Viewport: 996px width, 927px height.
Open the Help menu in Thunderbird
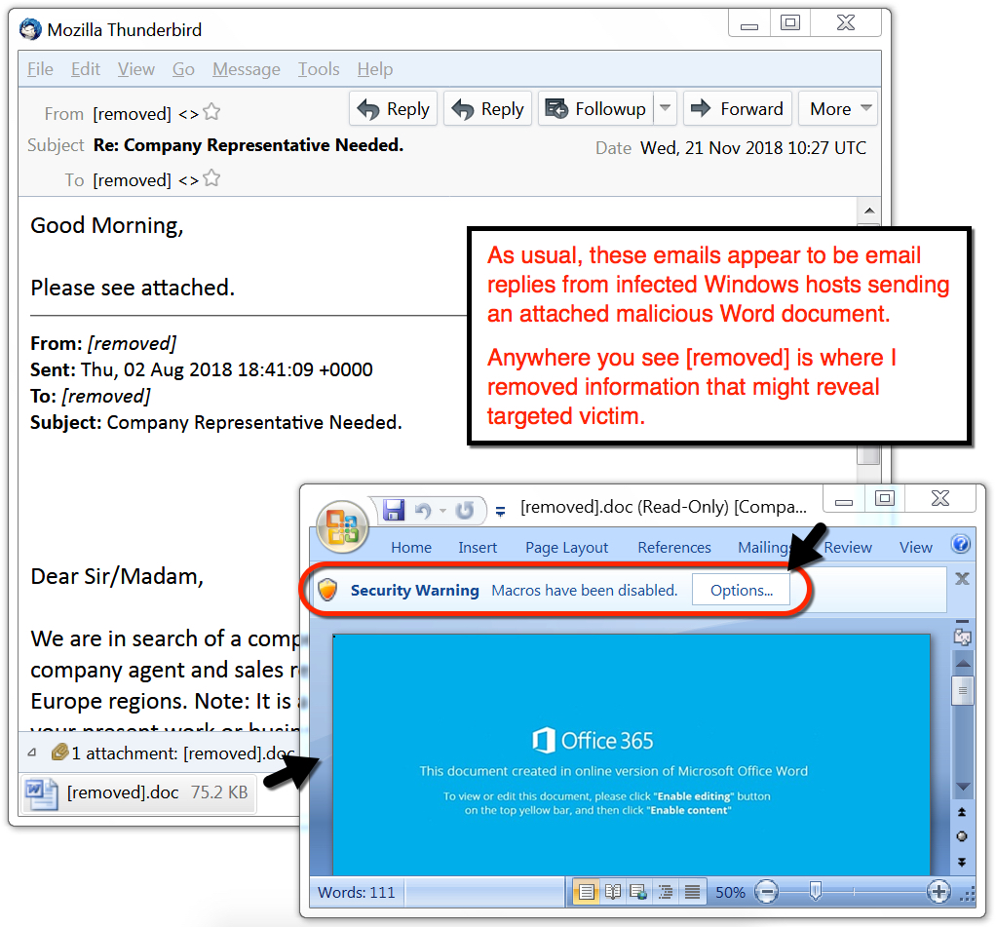click(375, 68)
